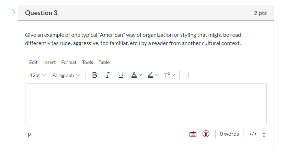
Task: Switch to HTML editor view
Action: (x=253, y=134)
